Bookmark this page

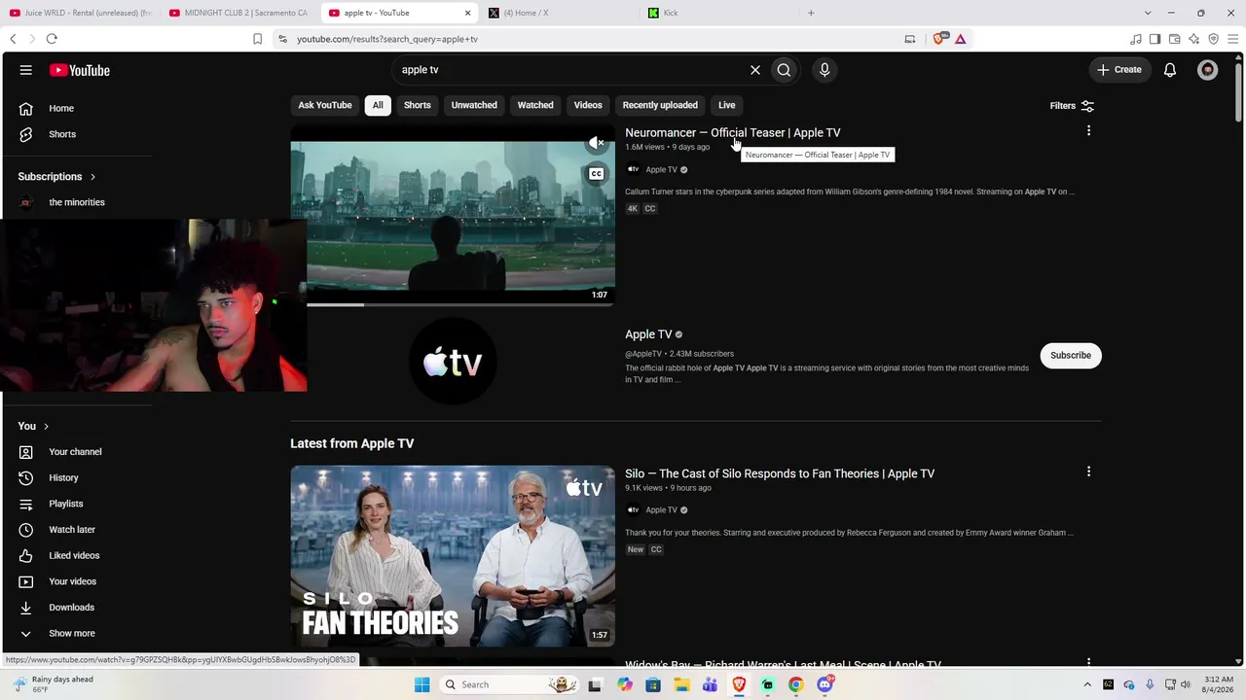pyautogui.click(x=257, y=39)
